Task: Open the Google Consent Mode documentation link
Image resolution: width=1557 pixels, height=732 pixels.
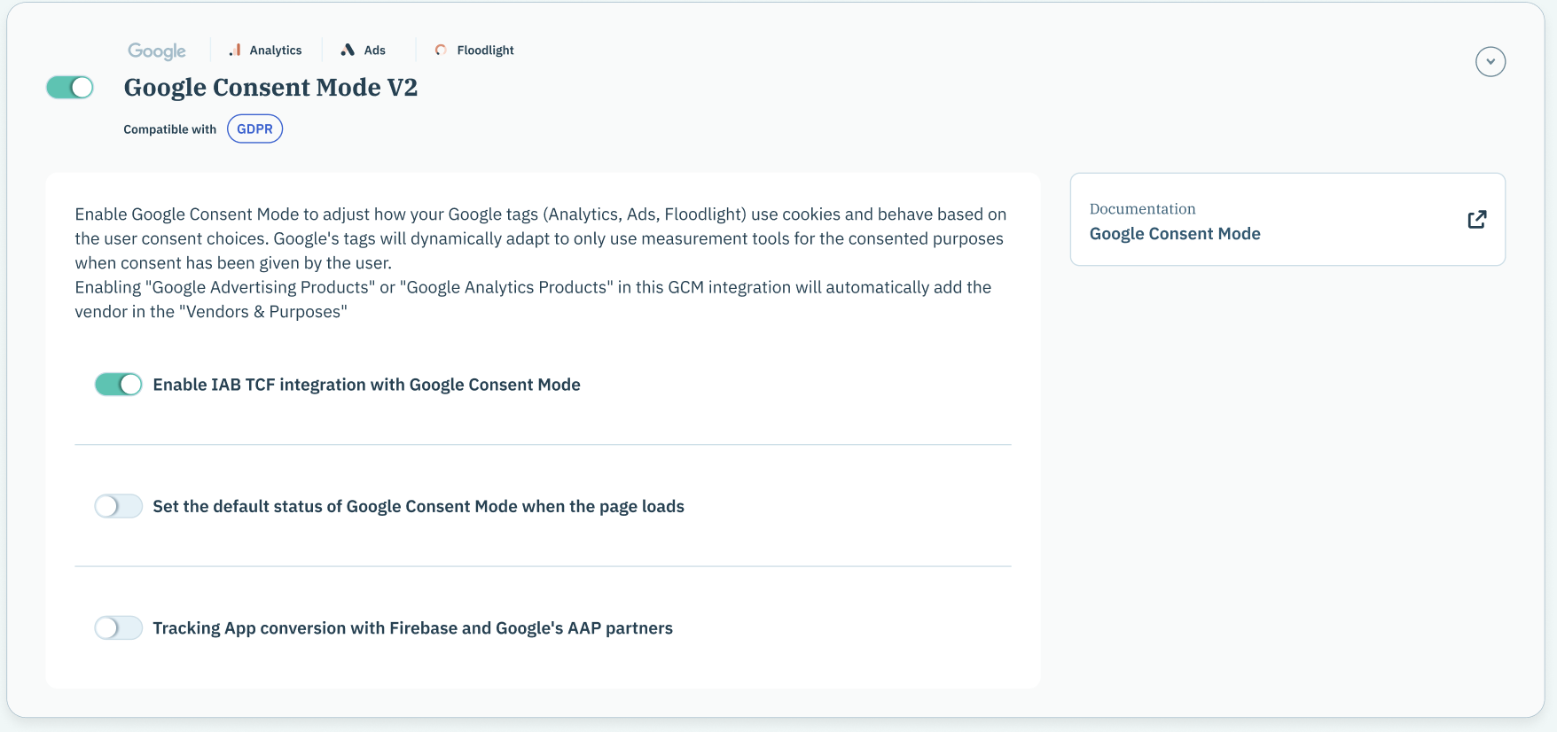Action: tap(1175, 234)
